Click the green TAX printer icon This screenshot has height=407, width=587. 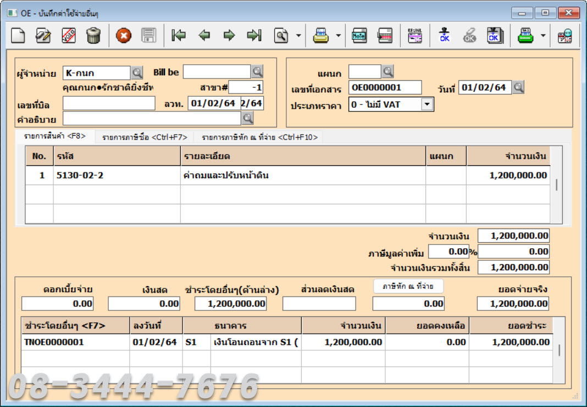pos(525,36)
